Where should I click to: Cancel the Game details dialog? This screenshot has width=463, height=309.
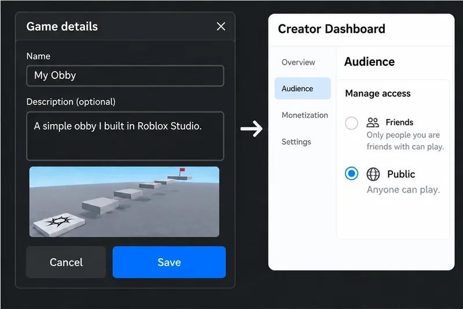pos(66,262)
